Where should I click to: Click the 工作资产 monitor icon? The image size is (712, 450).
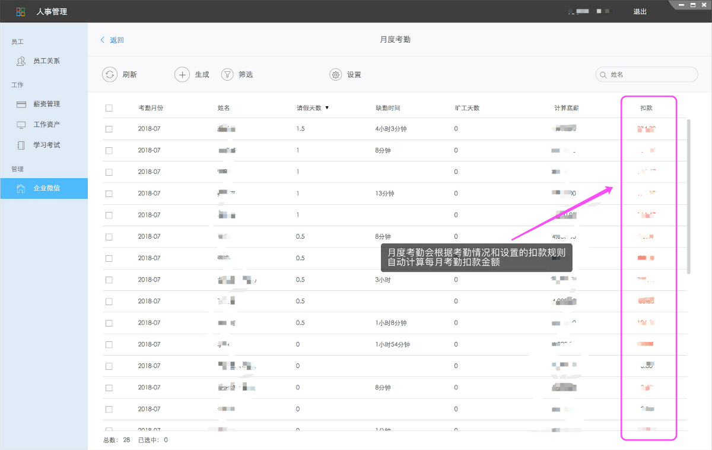point(21,125)
